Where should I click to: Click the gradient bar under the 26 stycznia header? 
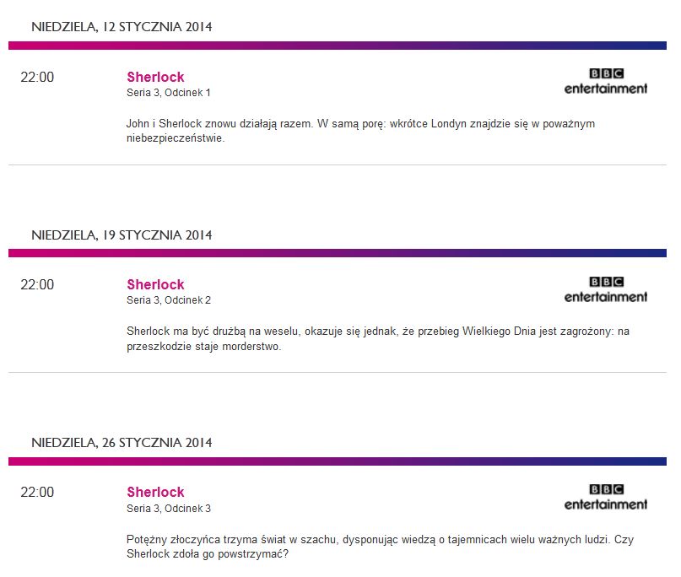(338, 461)
